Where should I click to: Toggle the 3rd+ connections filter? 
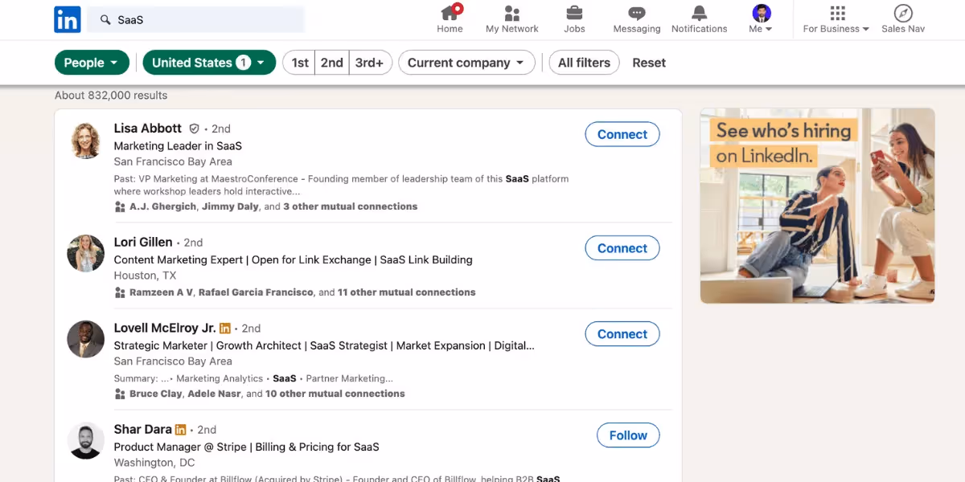370,63
